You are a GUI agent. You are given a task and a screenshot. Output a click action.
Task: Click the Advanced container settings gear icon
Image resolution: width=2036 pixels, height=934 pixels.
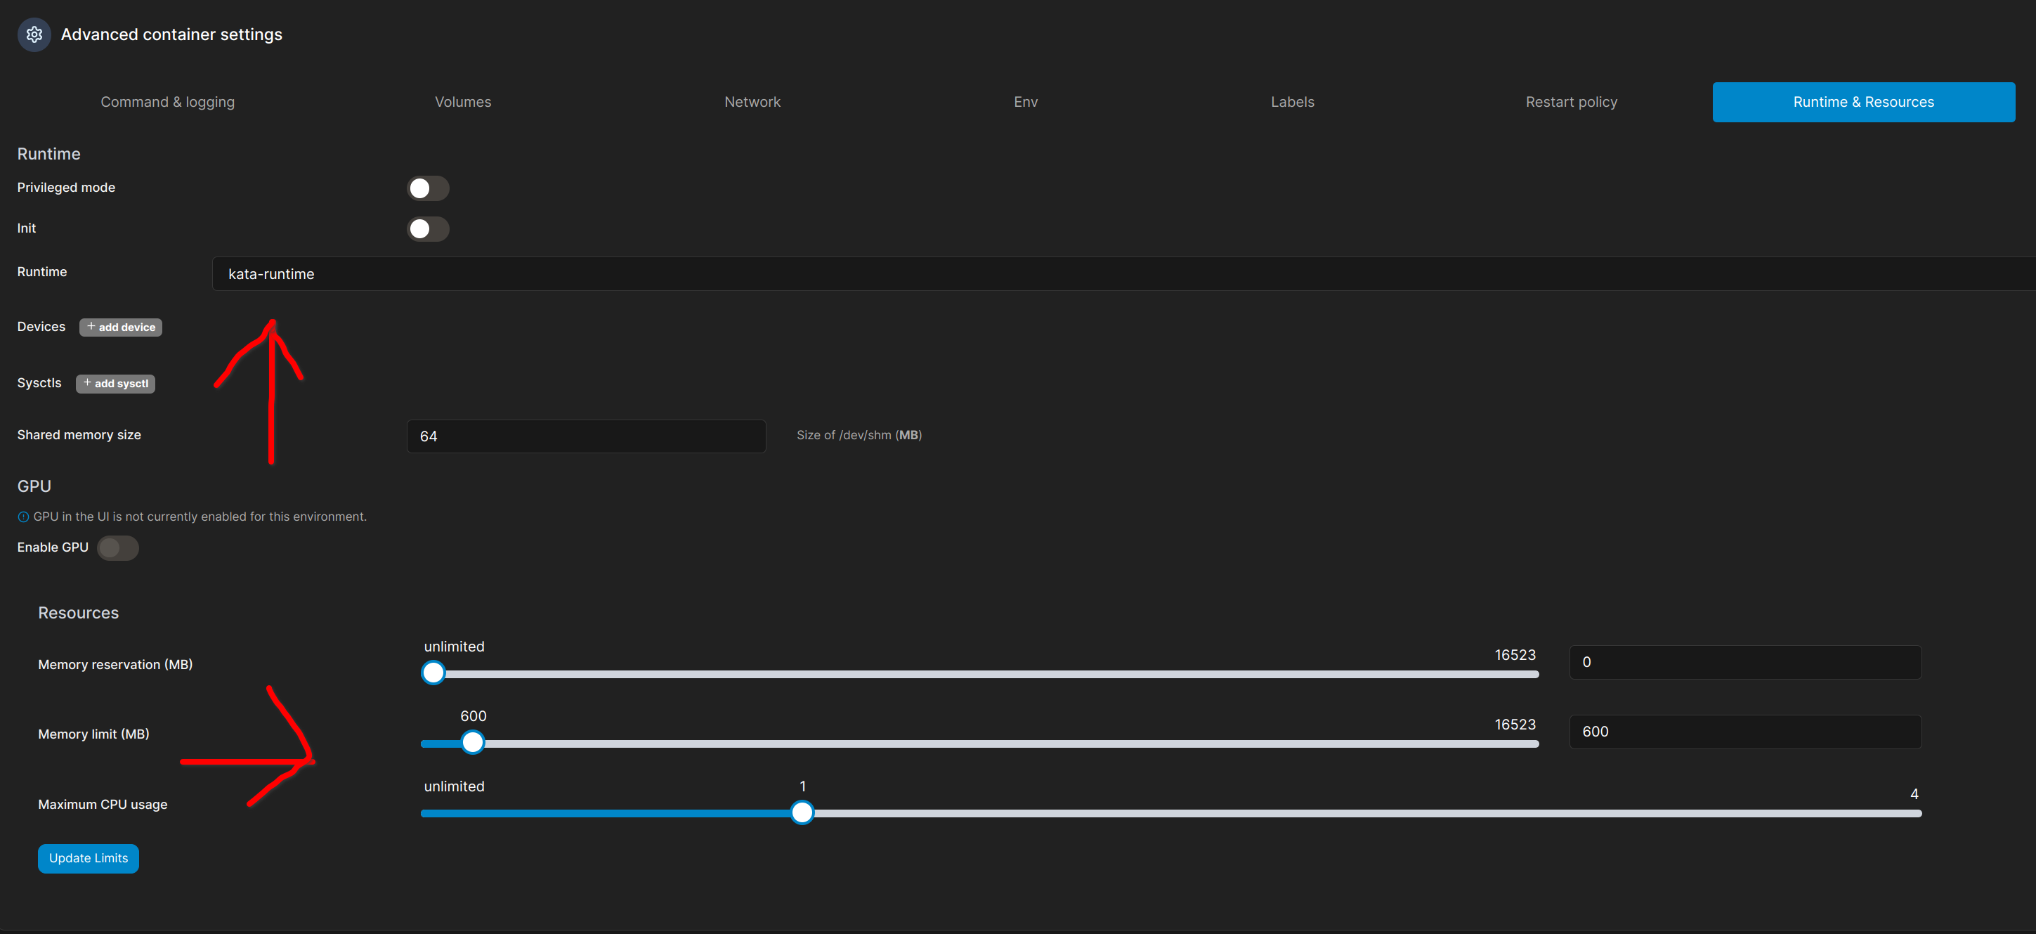pyautogui.click(x=34, y=35)
